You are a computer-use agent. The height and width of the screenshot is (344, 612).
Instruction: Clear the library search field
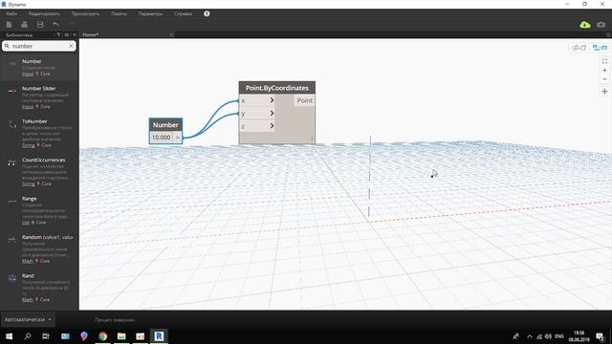tap(71, 46)
